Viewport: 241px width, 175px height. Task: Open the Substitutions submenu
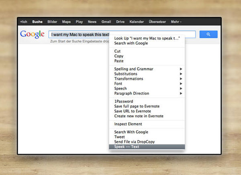pos(147,74)
